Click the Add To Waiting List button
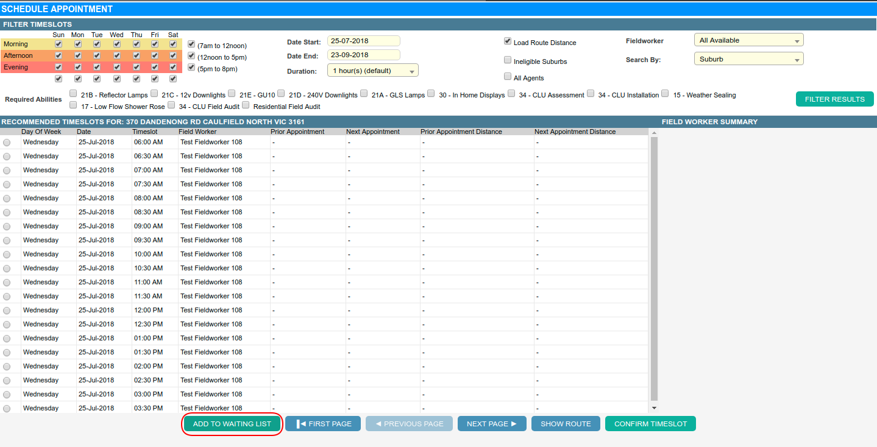 click(232, 424)
